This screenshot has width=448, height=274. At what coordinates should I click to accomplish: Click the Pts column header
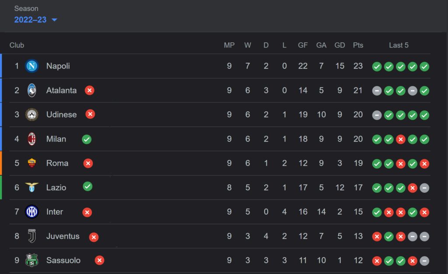tap(358, 45)
